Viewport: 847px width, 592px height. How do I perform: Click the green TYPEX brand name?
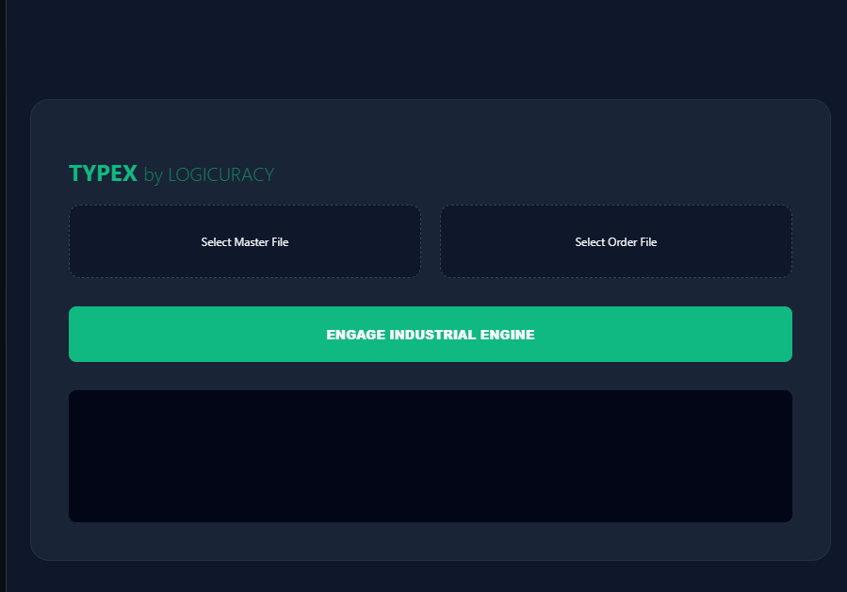(x=103, y=173)
